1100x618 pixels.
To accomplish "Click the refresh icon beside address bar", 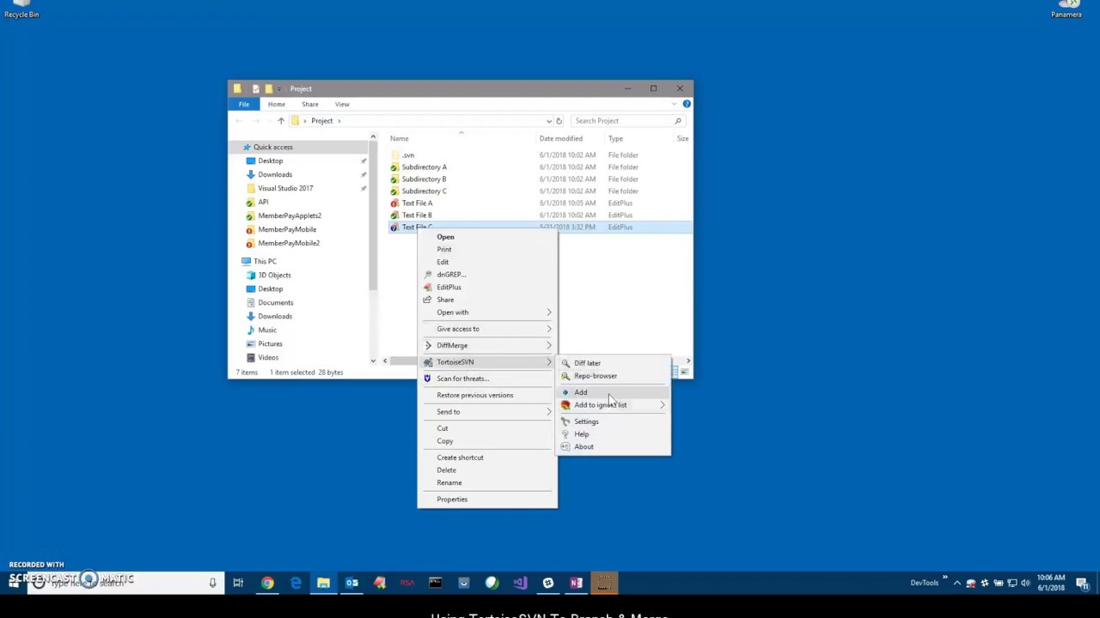I will coord(559,121).
